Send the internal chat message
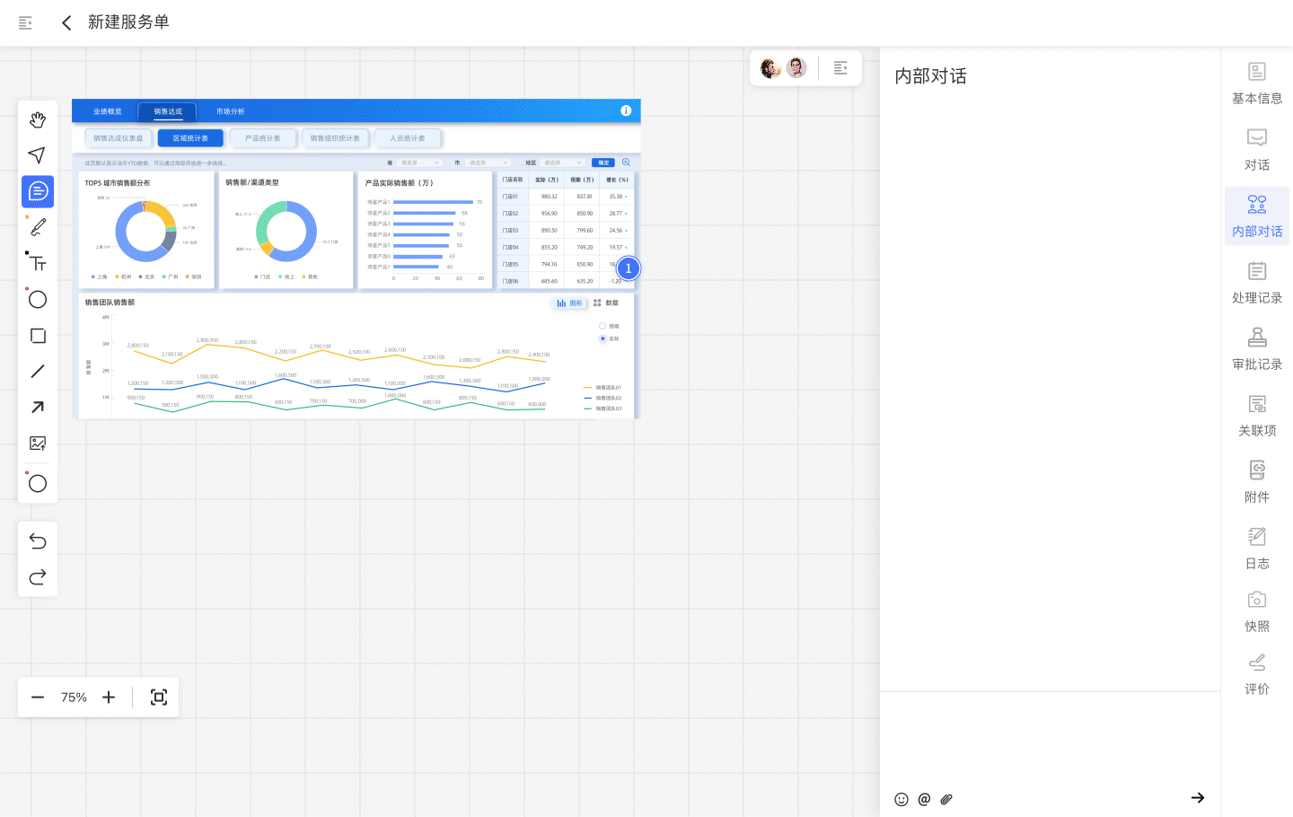1293x817 pixels. pyautogui.click(x=1198, y=797)
